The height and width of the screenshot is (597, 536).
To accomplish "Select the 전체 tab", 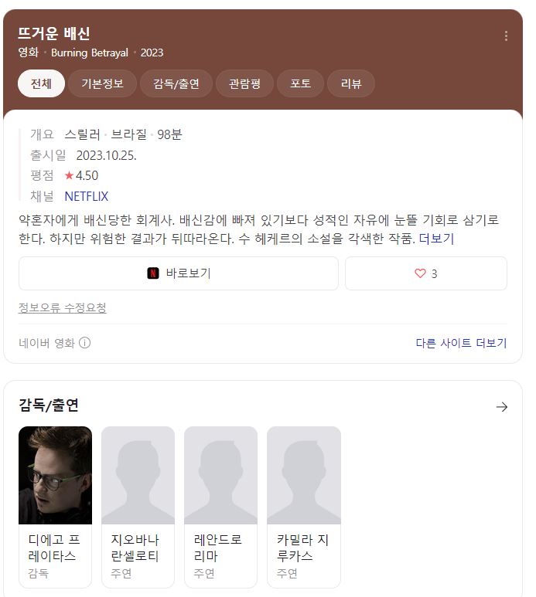I will pyautogui.click(x=41, y=83).
